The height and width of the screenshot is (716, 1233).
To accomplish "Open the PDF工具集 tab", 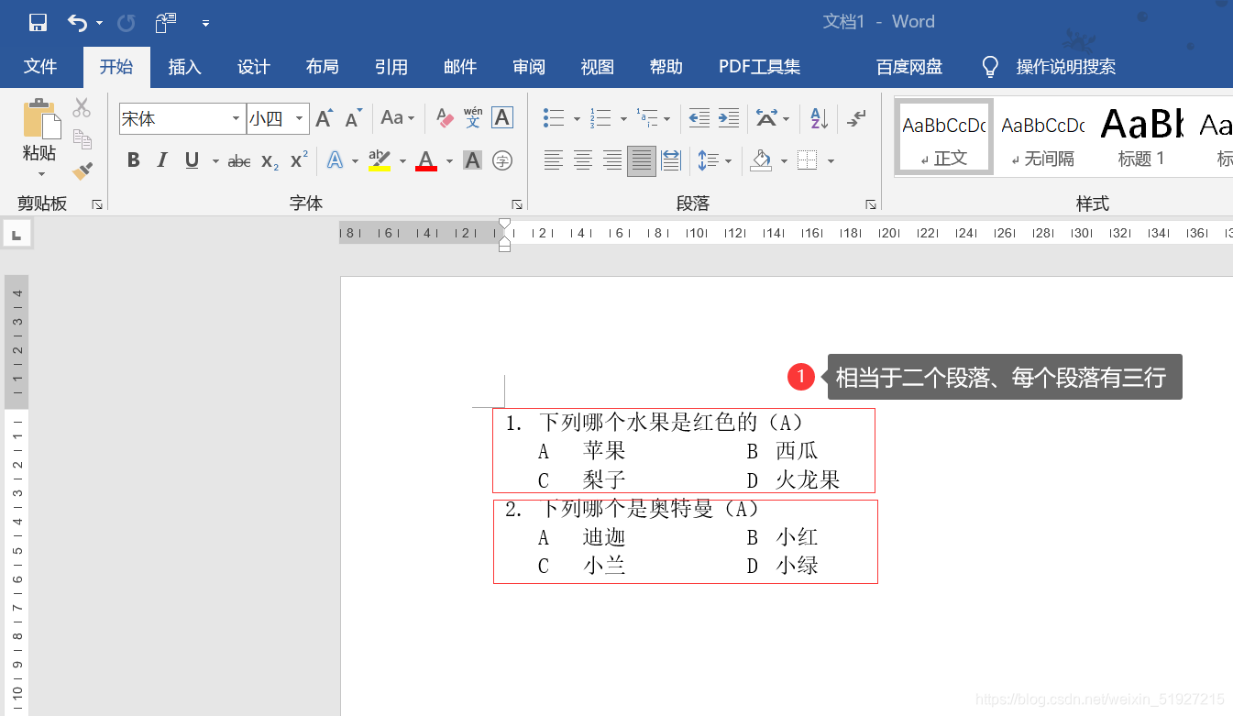I will pos(759,67).
